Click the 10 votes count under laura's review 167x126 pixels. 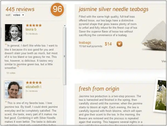[11, 73]
